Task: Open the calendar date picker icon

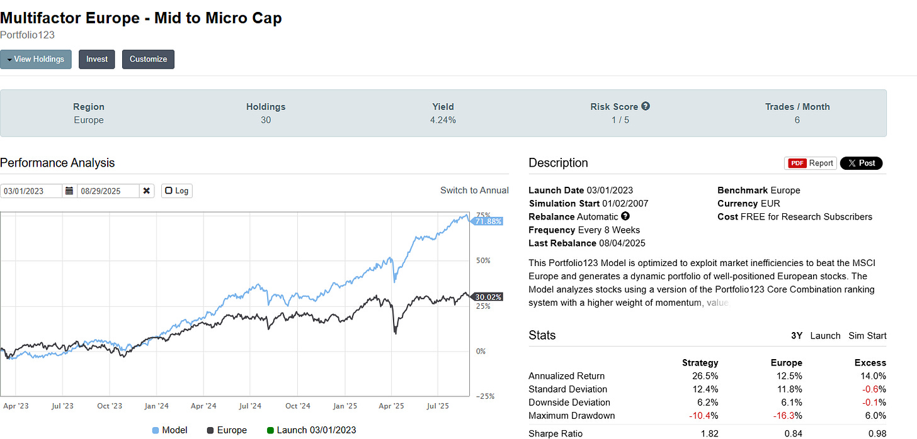Action: [x=70, y=191]
